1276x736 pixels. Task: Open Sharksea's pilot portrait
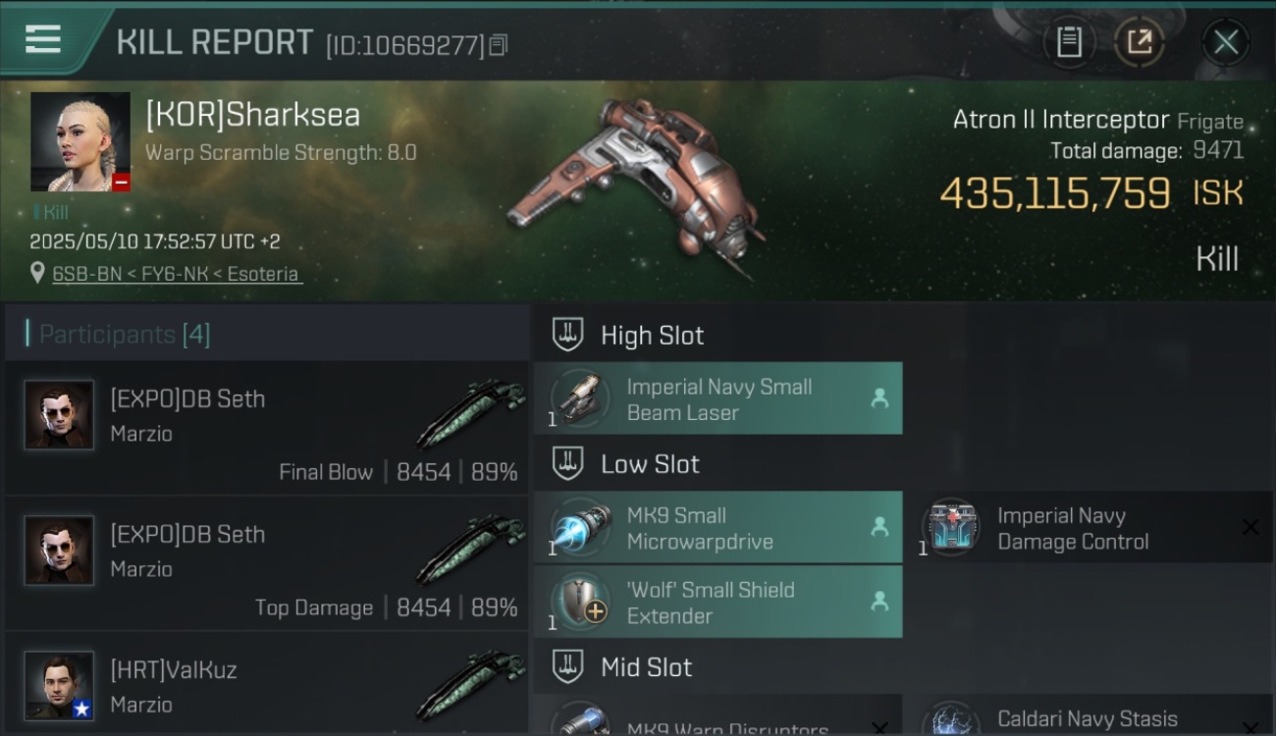click(80, 141)
